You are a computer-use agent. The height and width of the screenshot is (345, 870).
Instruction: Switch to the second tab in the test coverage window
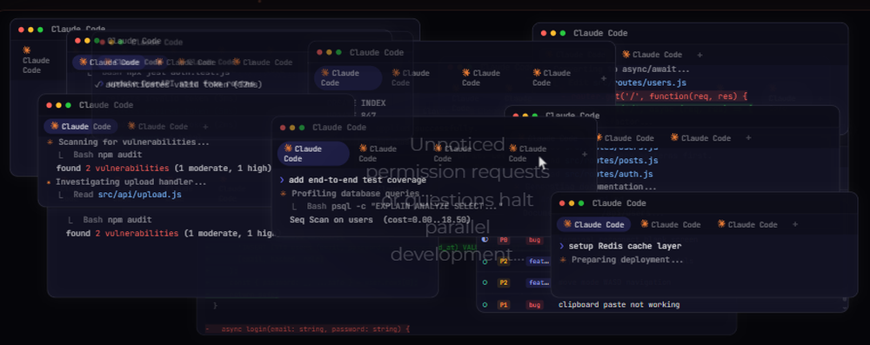377,154
